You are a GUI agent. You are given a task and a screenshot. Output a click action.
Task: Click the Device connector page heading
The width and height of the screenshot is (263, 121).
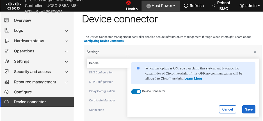click(120, 19)
